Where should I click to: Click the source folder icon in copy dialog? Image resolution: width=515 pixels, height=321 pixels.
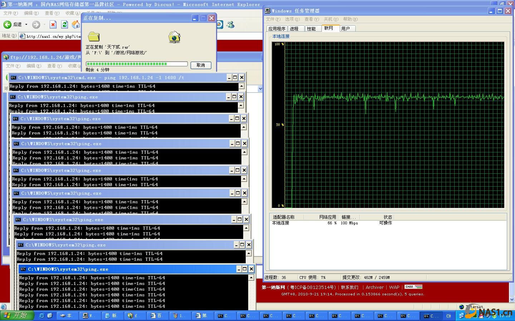pyautogui.click(x=94, y=37)
